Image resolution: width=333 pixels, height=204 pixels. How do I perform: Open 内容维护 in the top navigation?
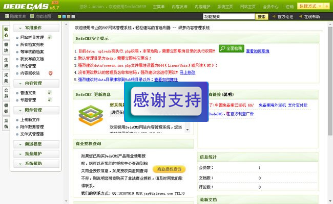coord(202,7)
